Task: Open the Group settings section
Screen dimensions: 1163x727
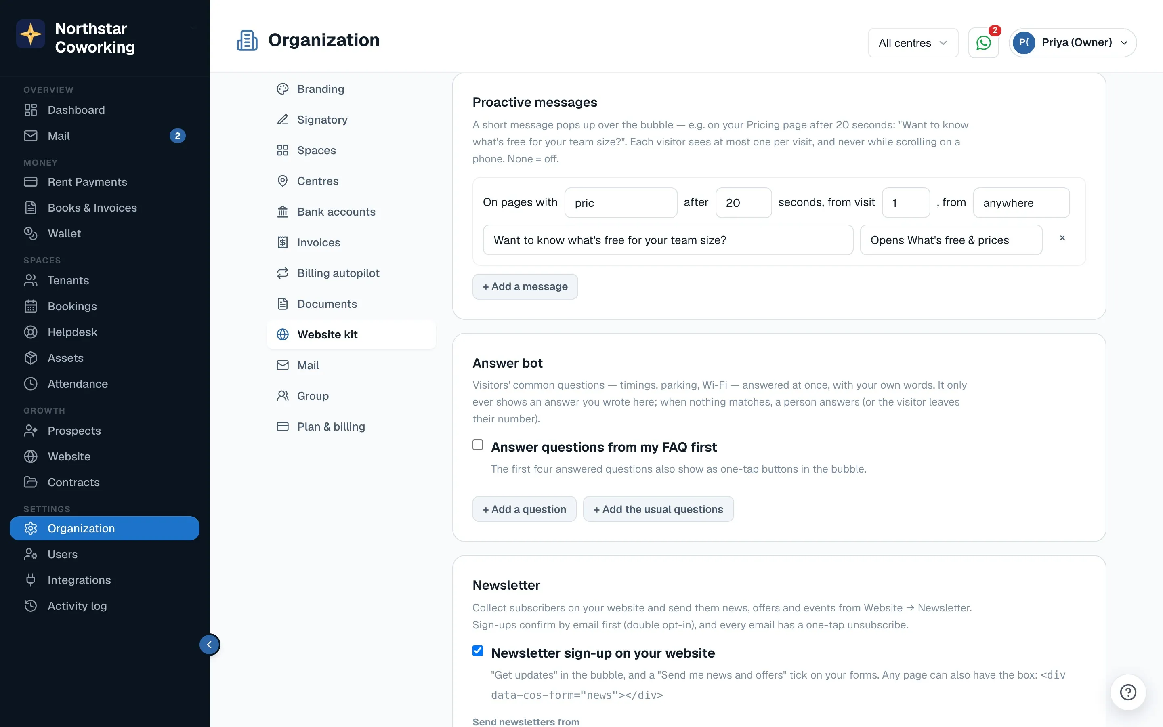Action: pos(351,396)
